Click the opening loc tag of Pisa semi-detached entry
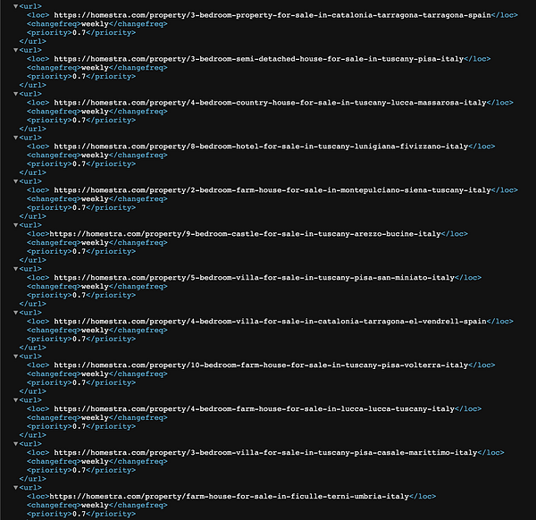The height and width of the screenshot is (520, 536). click(38, 59)
